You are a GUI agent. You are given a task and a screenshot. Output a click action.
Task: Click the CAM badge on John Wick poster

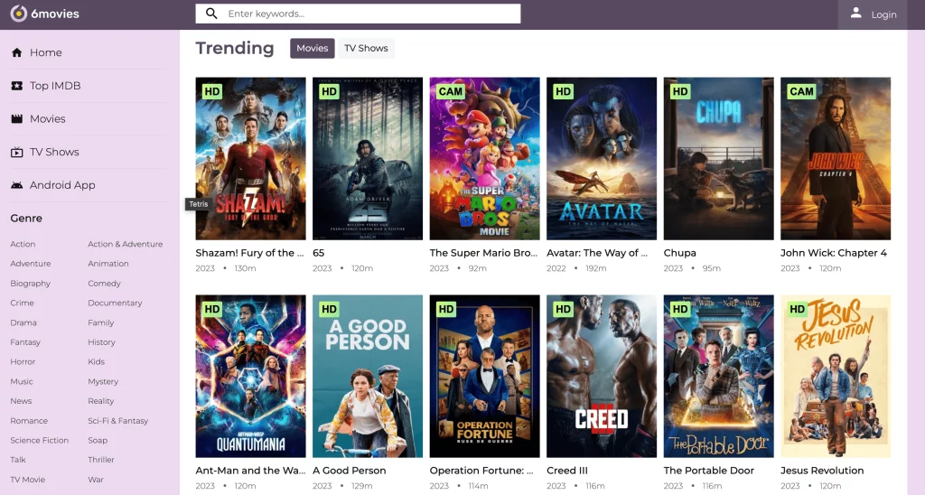pyautogui.click(x=801, y=91)
